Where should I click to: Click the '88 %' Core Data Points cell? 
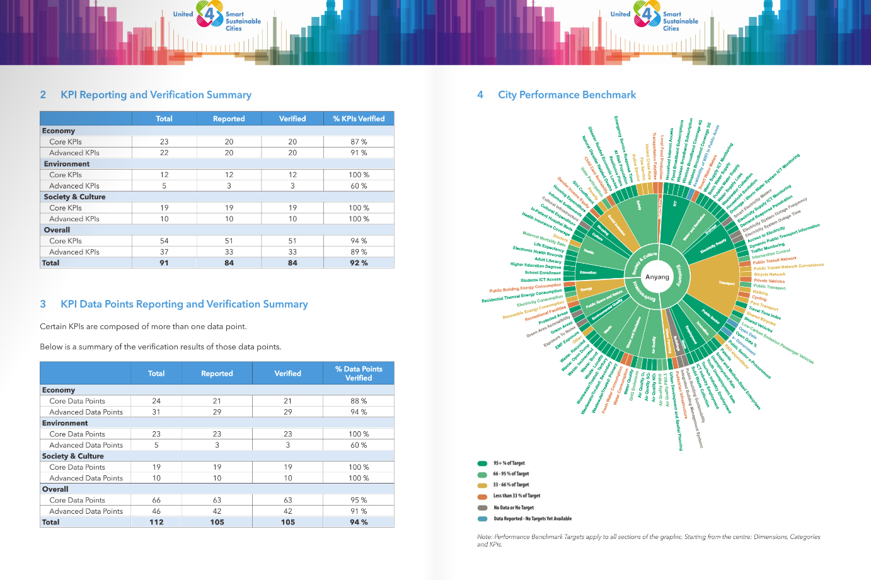click(x=359, y=401)
